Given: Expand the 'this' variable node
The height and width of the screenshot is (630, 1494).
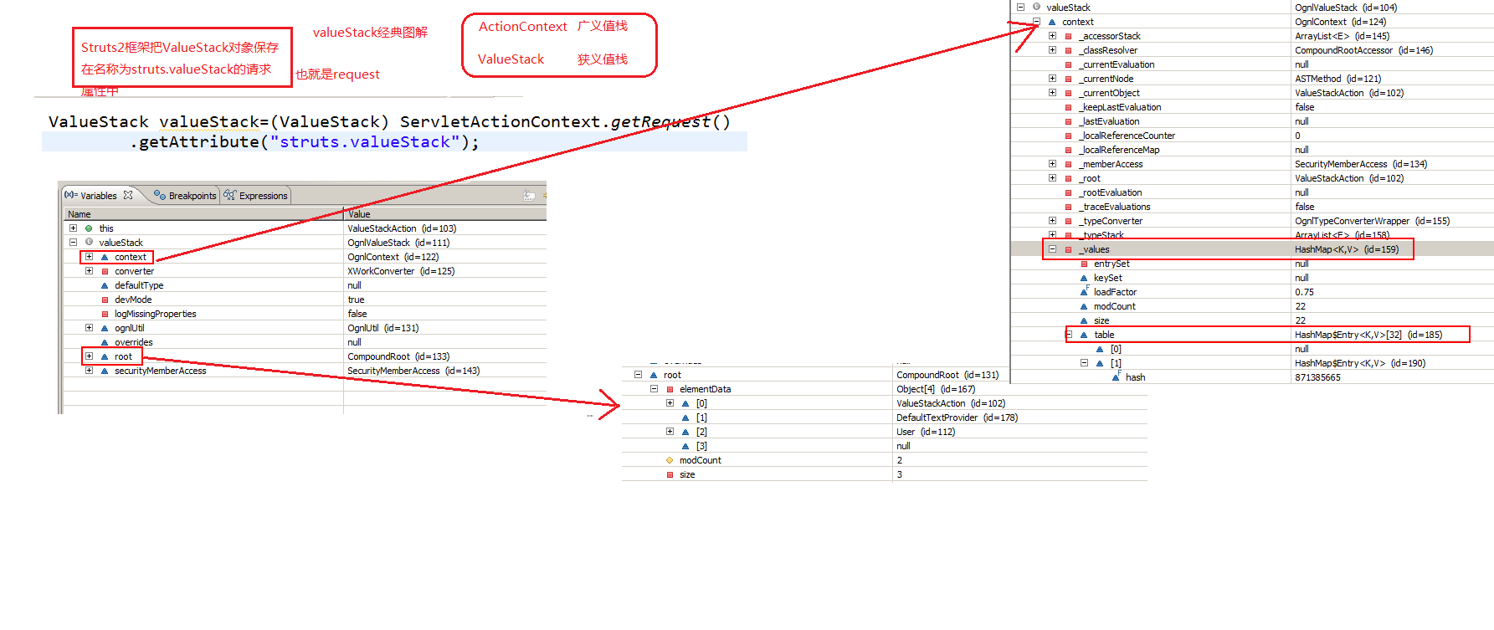Looking at the screenshot, I should 73,228.
